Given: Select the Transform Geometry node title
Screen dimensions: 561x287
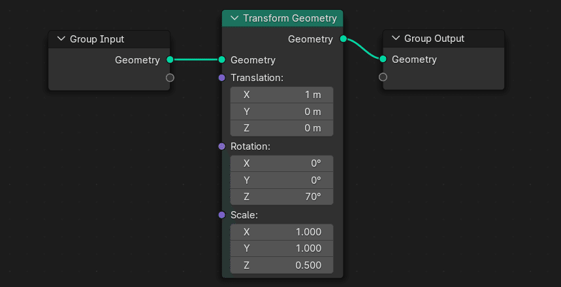Looking at the screenshot, I should click(x=290, y=18).
